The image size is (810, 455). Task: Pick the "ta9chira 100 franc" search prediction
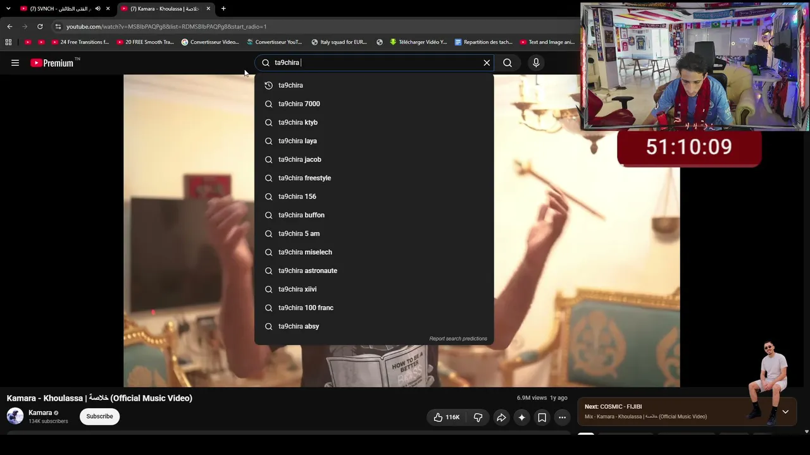coord(374,308)
